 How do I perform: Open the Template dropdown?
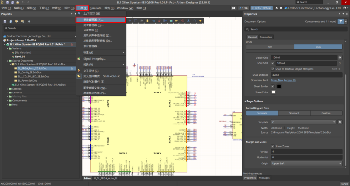(x=304, y=122)
